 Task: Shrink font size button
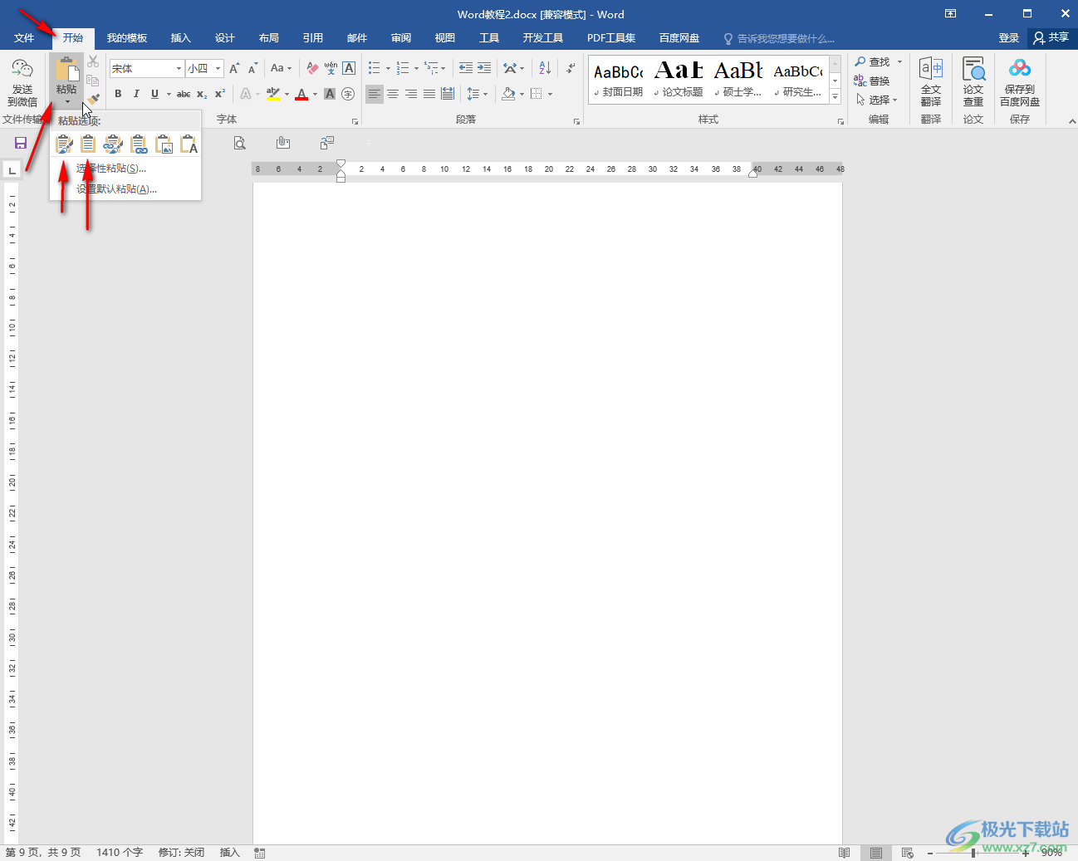click(x=252, y=68)
